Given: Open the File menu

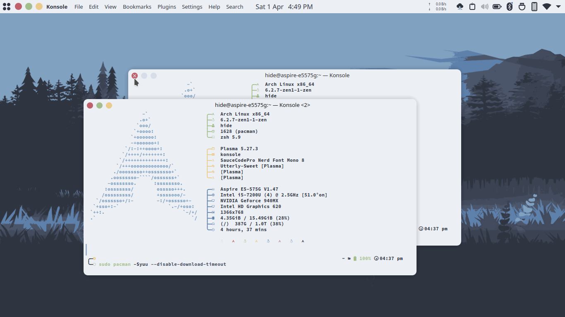Looking at the screenshot, I should point(79,7).
